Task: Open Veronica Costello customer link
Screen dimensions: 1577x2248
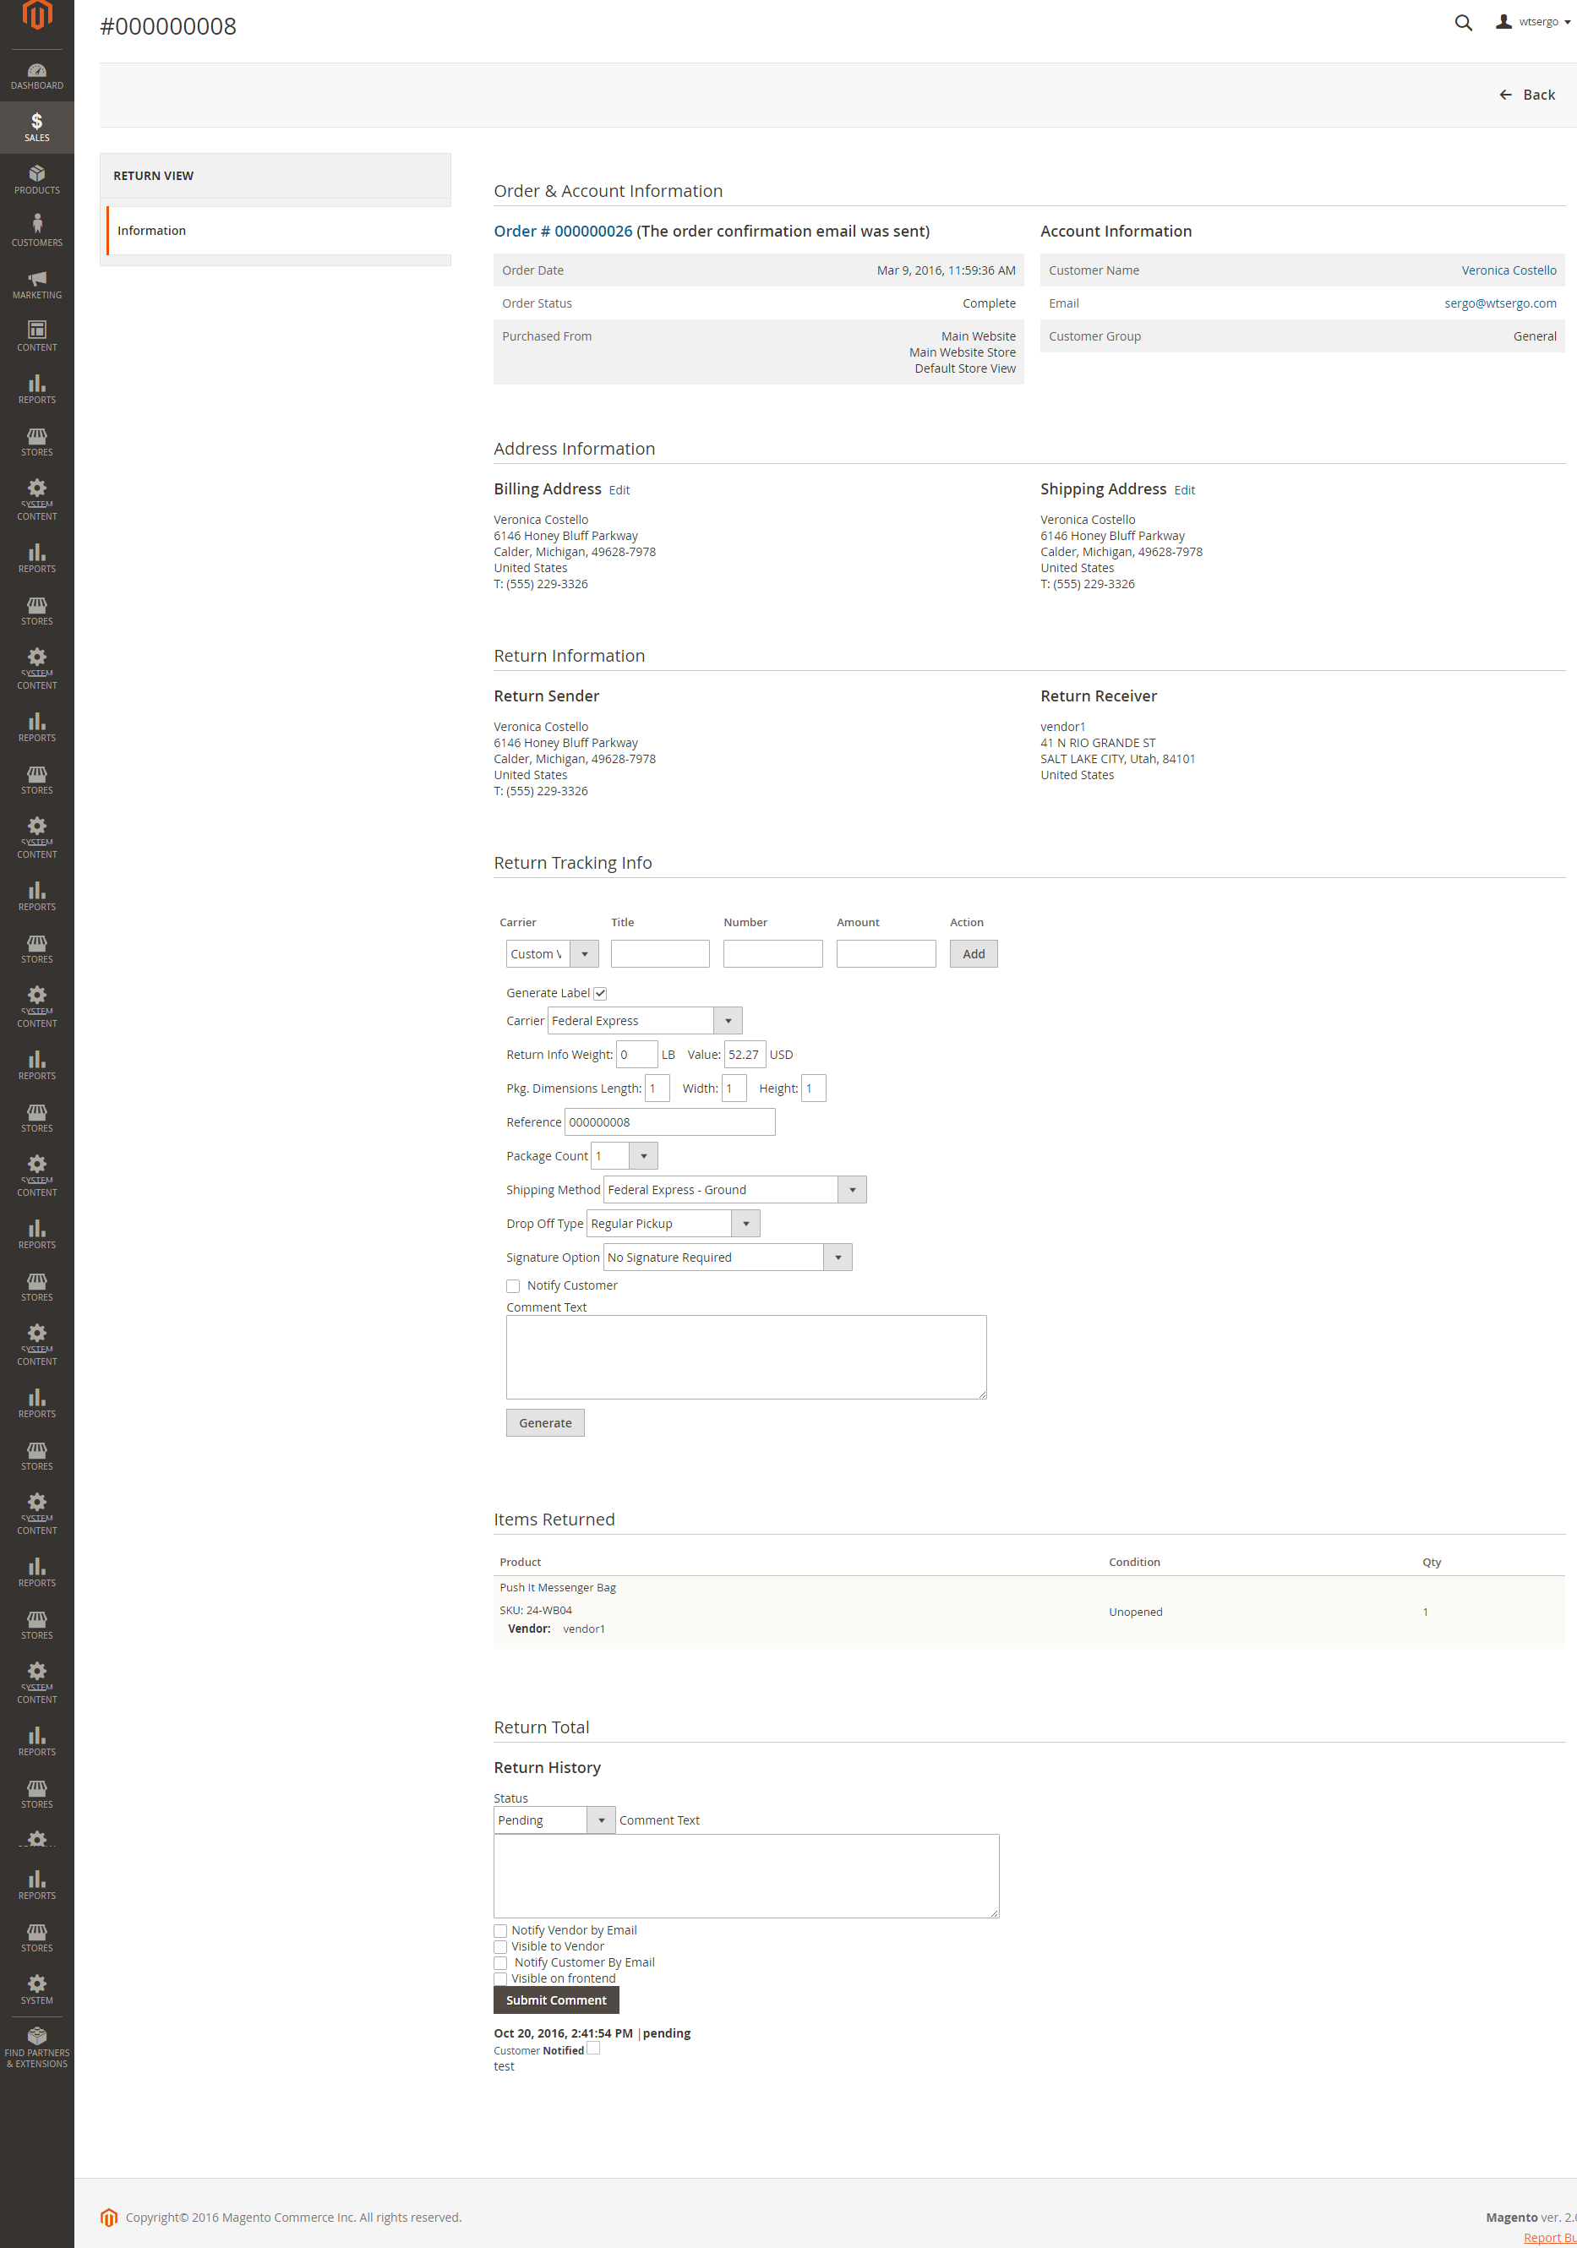Action: click(1509, 270)
